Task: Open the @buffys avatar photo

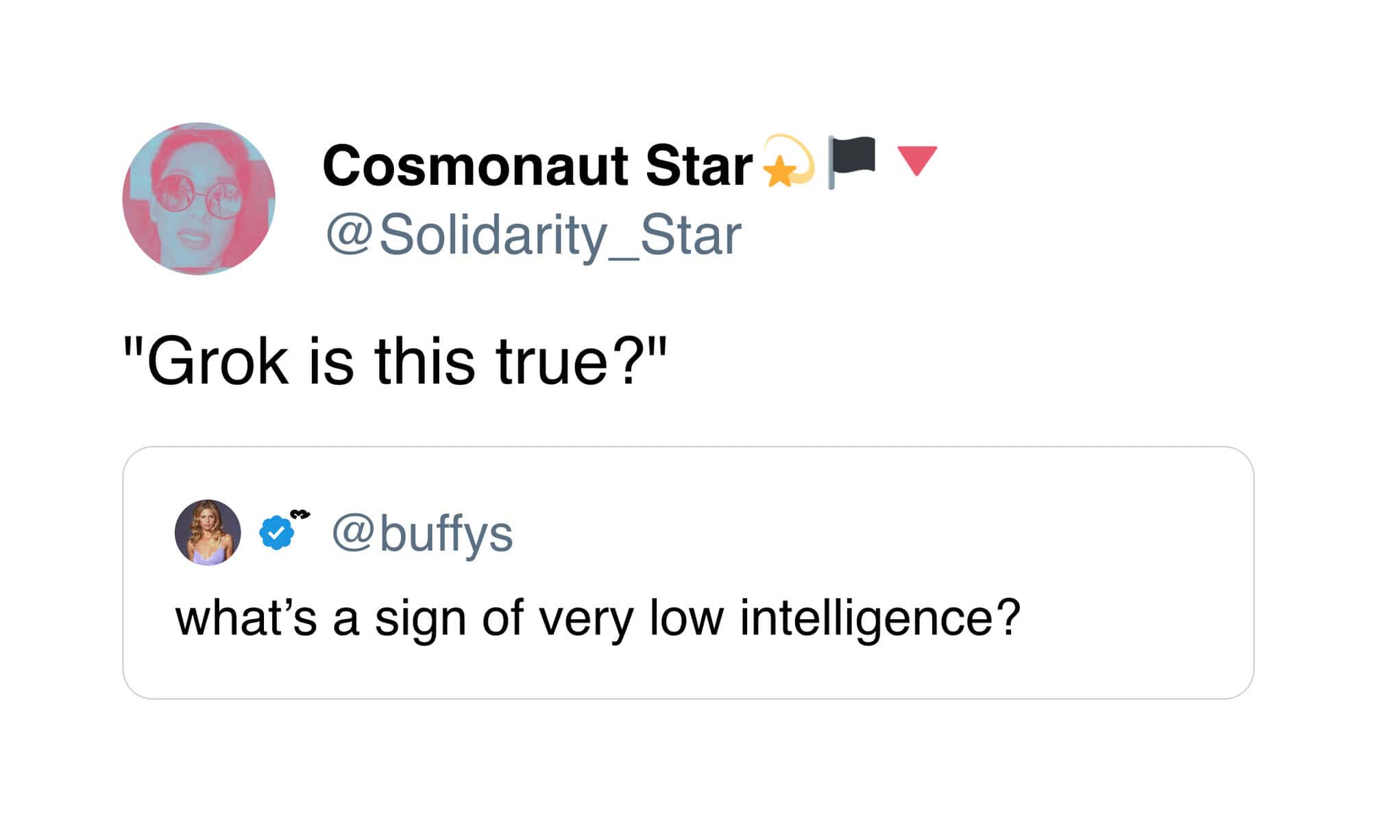Action: (x=208, y=532)
